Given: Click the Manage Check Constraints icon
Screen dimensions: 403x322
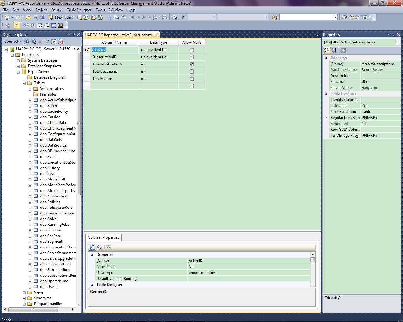Looking at the screenshot, I should [53, 25].
